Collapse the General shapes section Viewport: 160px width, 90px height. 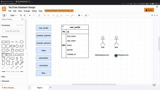(4, 37)
